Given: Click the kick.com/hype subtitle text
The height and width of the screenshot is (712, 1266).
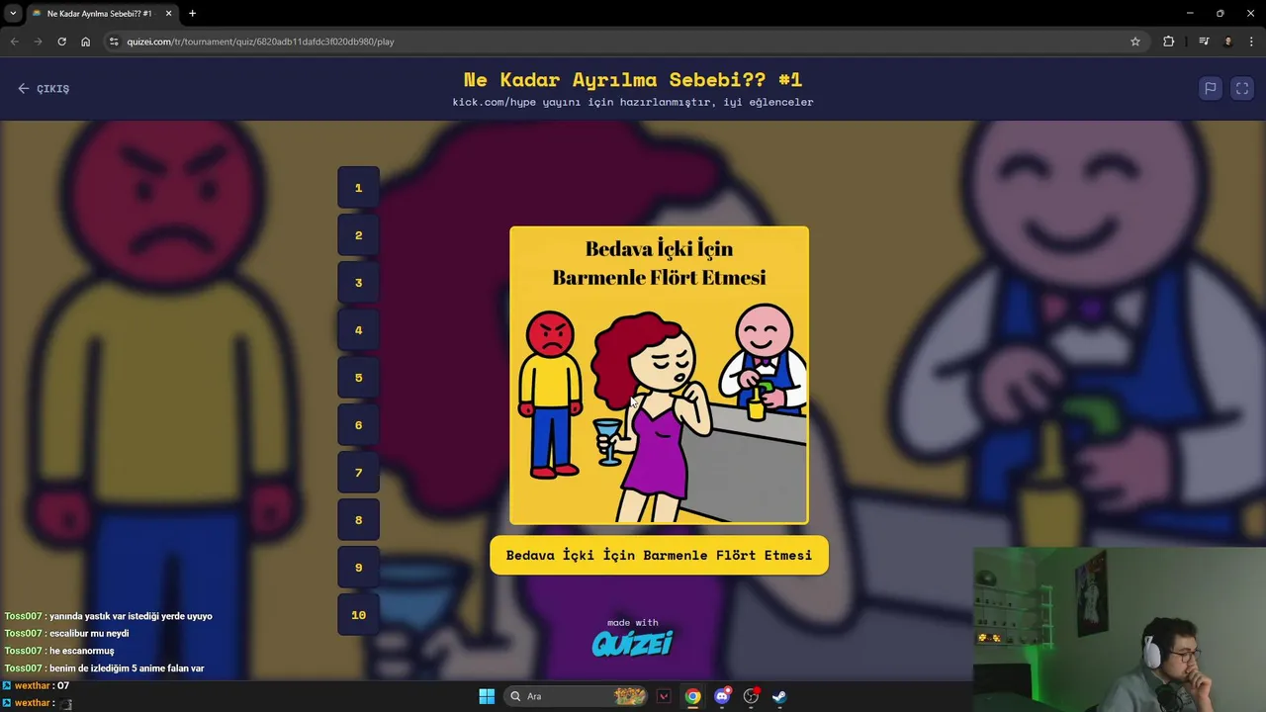Looking at the screenshot, I should (633, 102).
